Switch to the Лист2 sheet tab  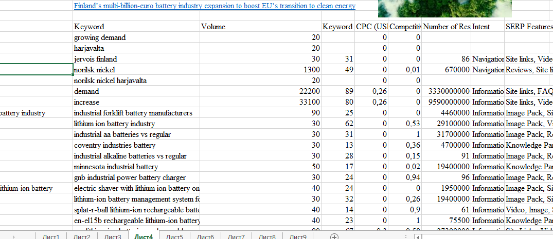point(81,236)
